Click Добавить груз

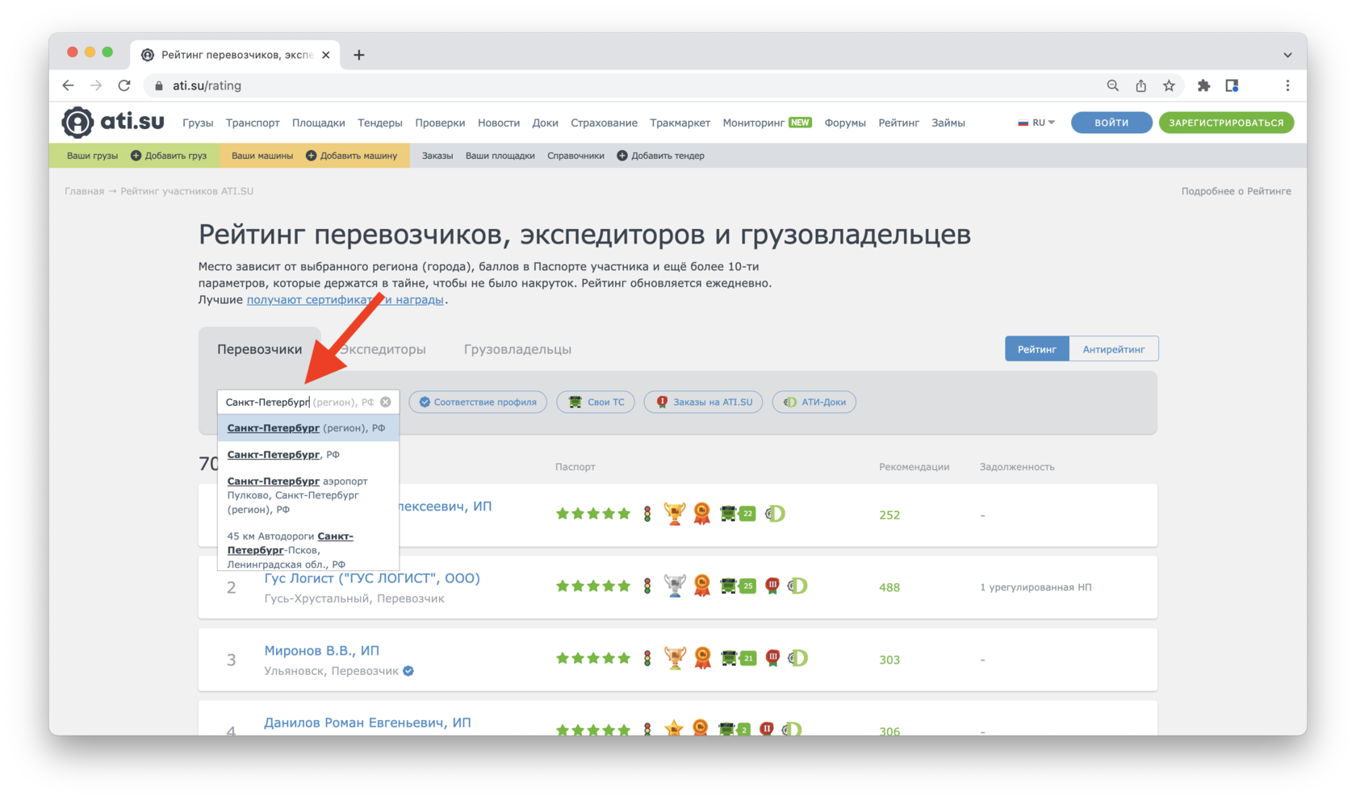(169, 156)
